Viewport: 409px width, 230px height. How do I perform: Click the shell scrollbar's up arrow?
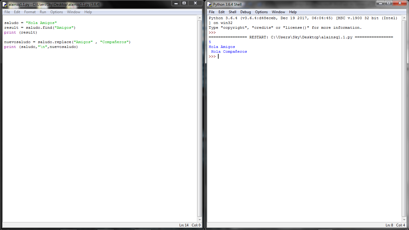click(404, 18)
